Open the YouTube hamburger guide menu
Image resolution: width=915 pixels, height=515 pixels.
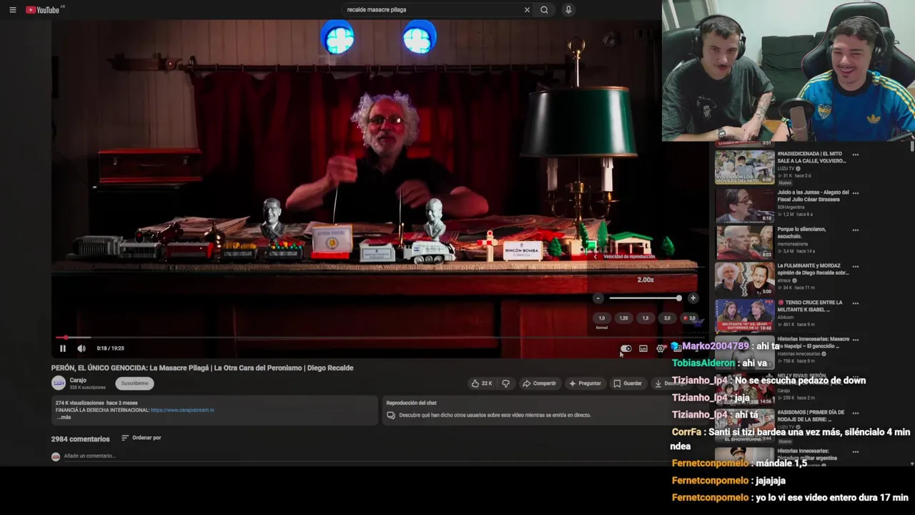[12, 10]
